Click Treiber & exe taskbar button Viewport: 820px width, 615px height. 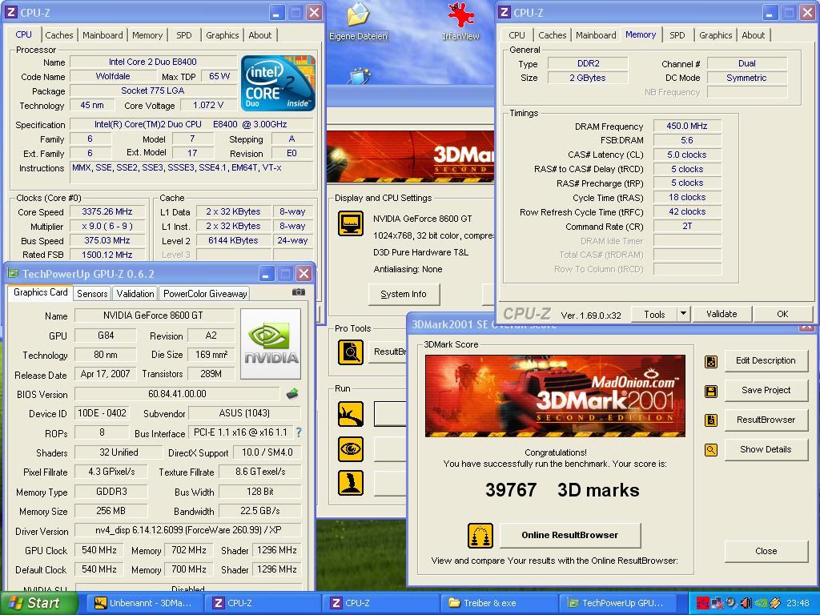(500, 603)
